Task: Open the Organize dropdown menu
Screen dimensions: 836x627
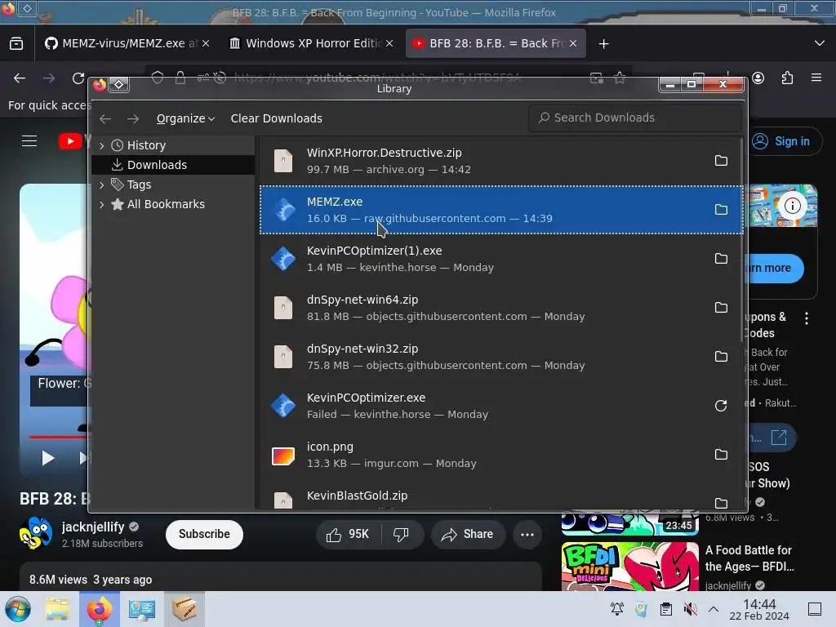Action: 185,118
